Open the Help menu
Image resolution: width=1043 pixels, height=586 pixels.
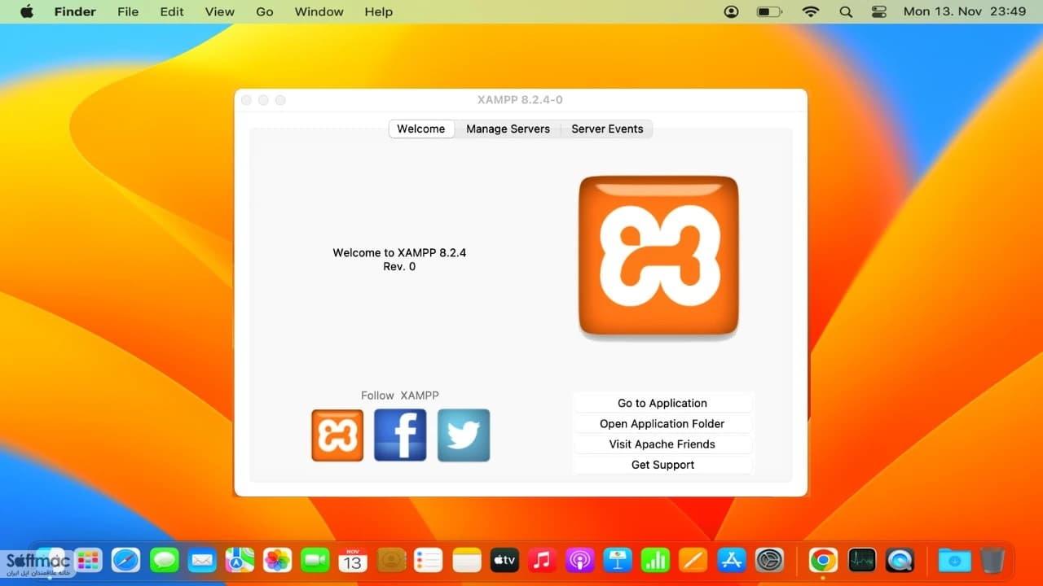click(x=378, y=11)
